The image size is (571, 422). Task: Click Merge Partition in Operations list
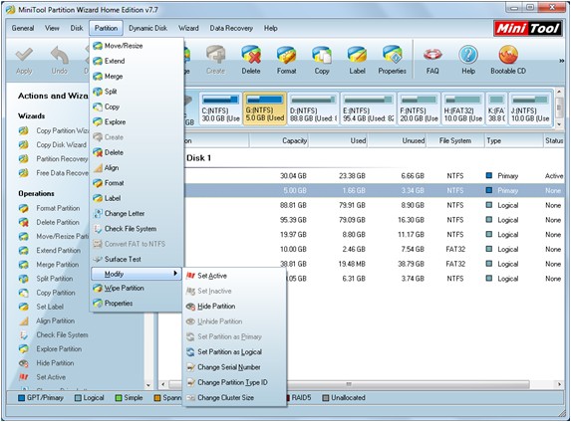pos(58,265)
